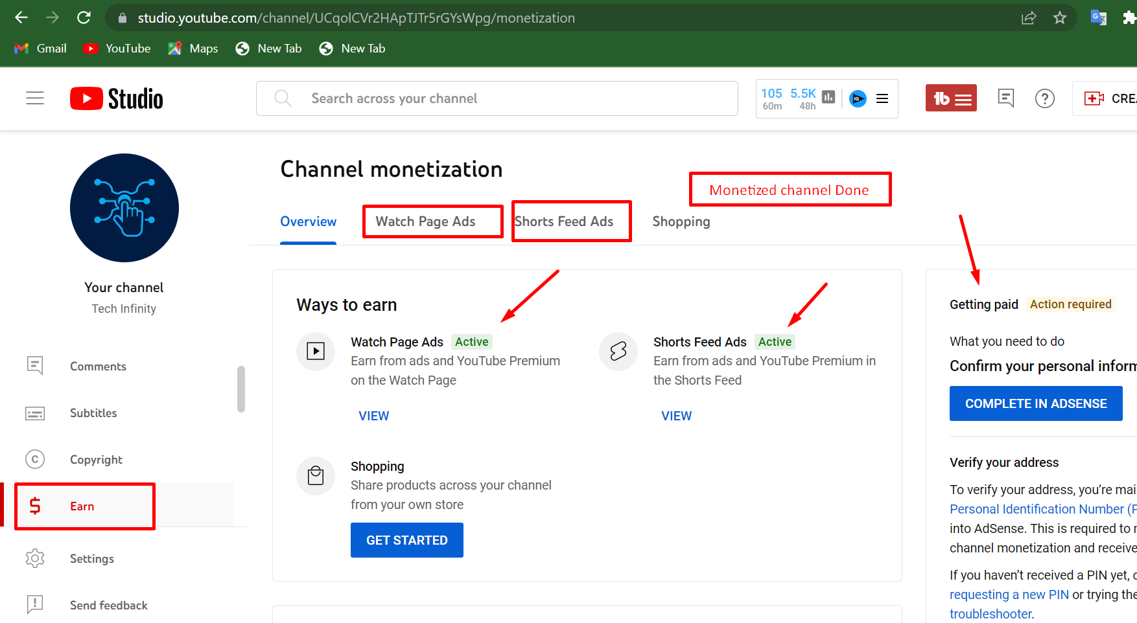
Task: Switch to the Shopping tab
Action: pyautogui.click(x=681, y=221)
